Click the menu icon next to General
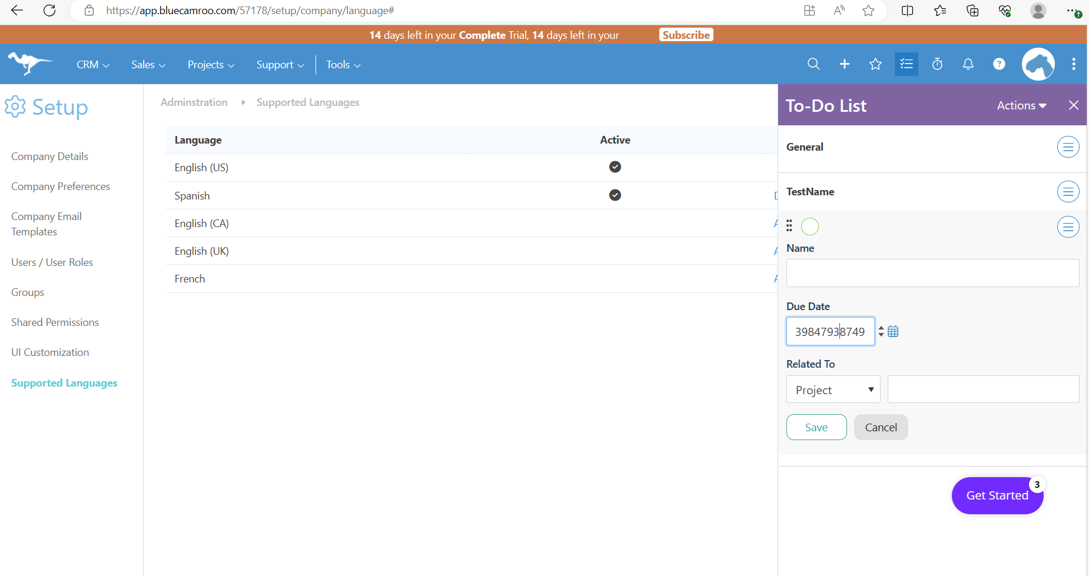 [x=1068, y=147]
